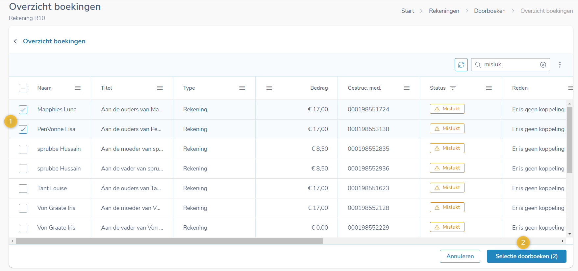This screenshot has width=578, height=271.
Task: Open the Naam column menu icon
Action: [78, 88]
